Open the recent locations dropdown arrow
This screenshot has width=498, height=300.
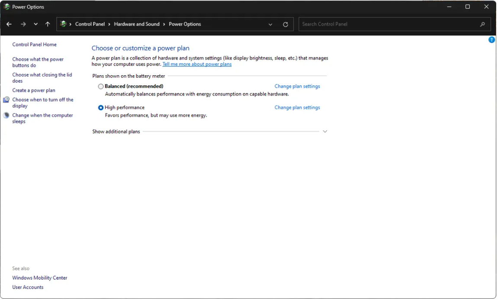35,24
